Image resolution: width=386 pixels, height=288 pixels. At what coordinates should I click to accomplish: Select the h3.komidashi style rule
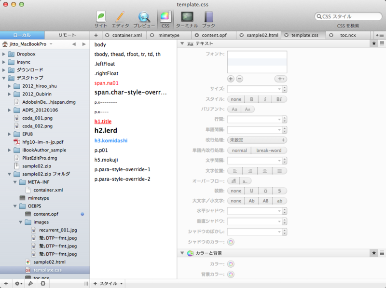click(x=111, y=140)
